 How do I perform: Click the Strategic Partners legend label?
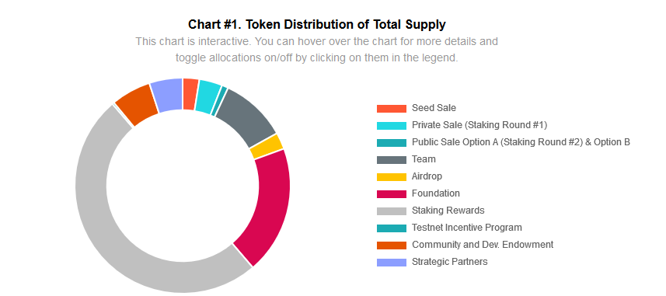coord(449,262)
